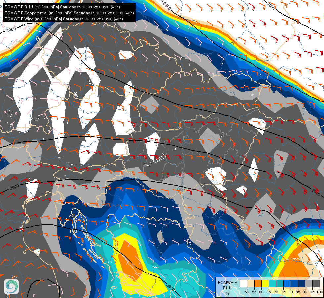The height and width of the screenshot is (298, 324).
Task: Click the swirl logo icon in corner
Action: click(11, 286)
